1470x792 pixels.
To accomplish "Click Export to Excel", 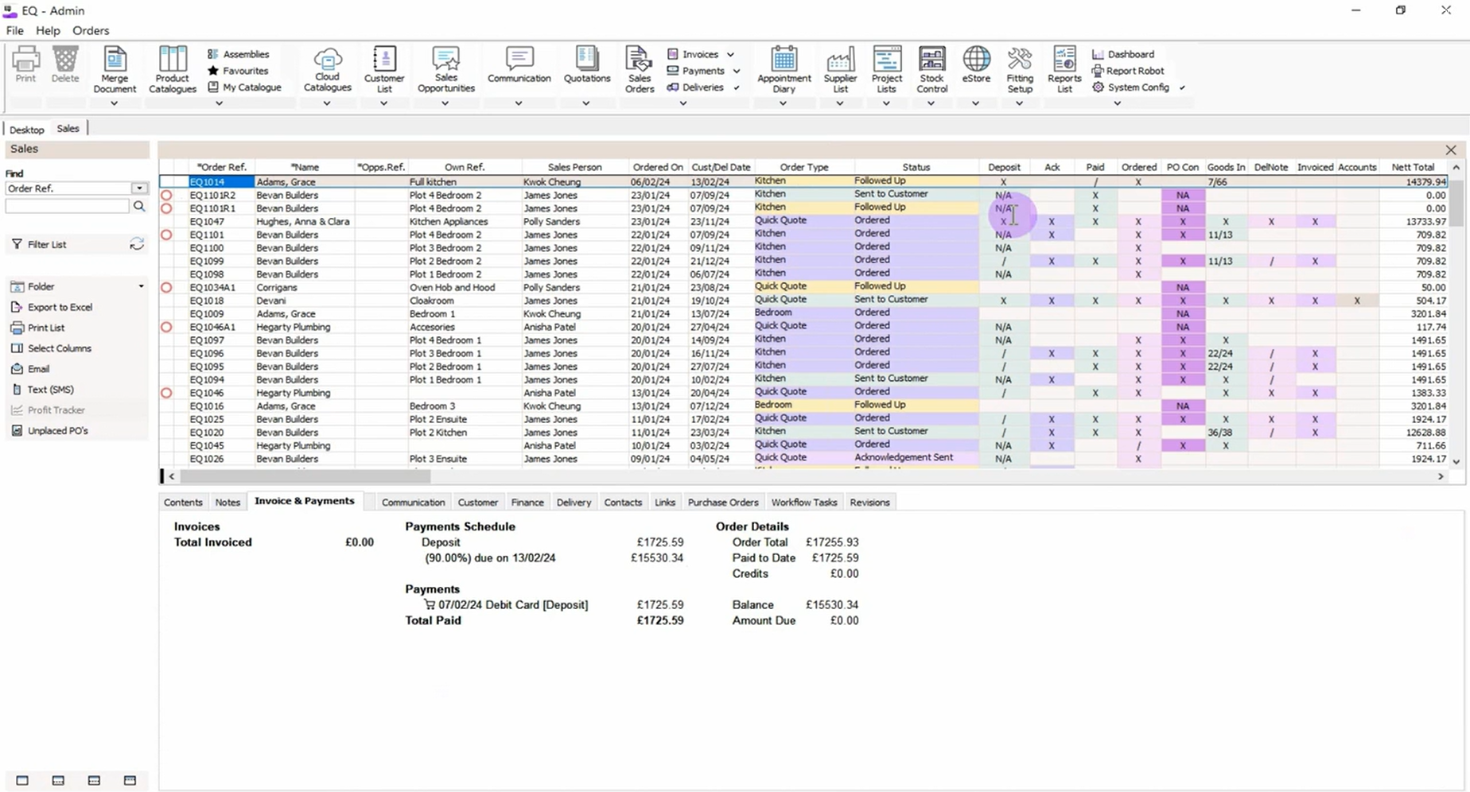I will (x=52, y=307).
